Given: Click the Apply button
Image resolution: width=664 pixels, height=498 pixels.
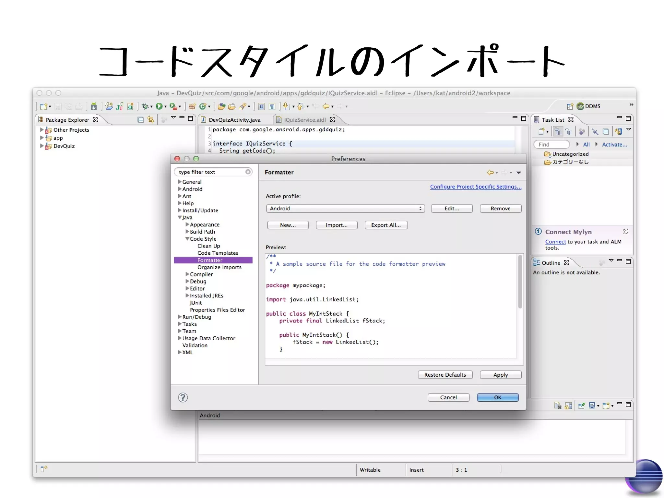Looking at the screenshot, I should coord(501,375).
